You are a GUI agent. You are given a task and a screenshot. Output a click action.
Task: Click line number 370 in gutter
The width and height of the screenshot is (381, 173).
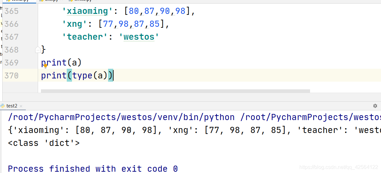[11, 76]
